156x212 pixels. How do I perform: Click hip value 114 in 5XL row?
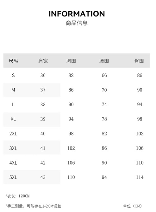point(140,177)
